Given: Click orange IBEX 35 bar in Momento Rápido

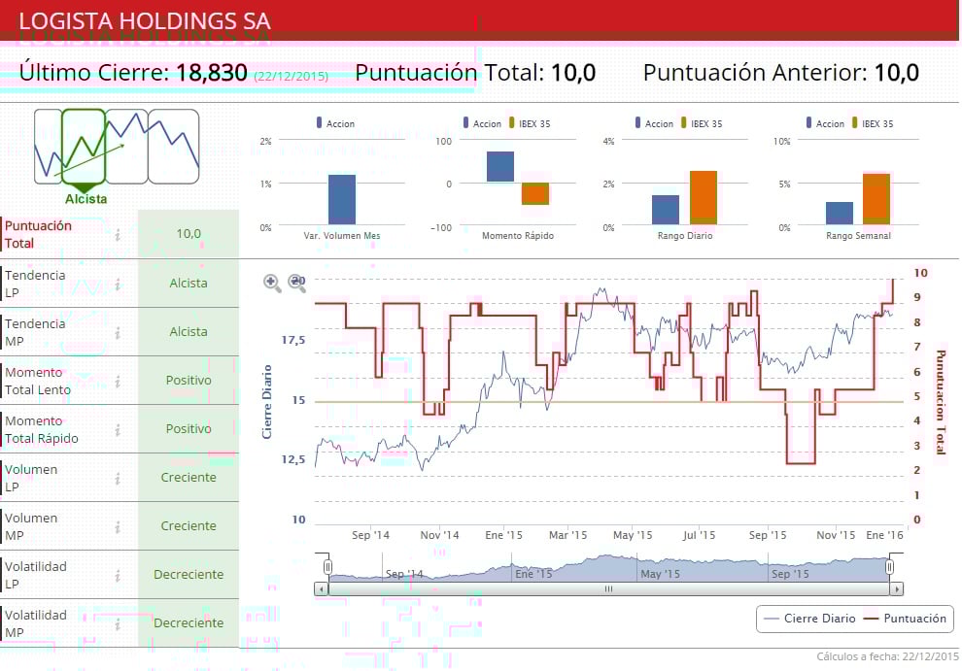Looking at the screenshot, I should (535, 193).
